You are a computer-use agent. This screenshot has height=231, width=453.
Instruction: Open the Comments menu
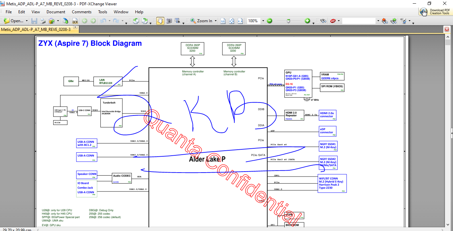click(81, 12)
